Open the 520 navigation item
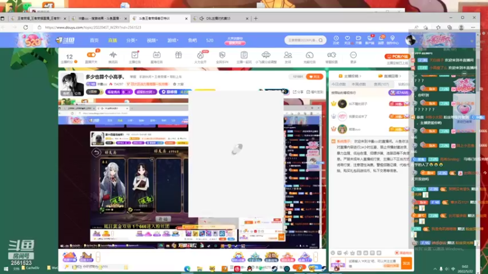Screen dimensions: 488x274 (209, 40)
